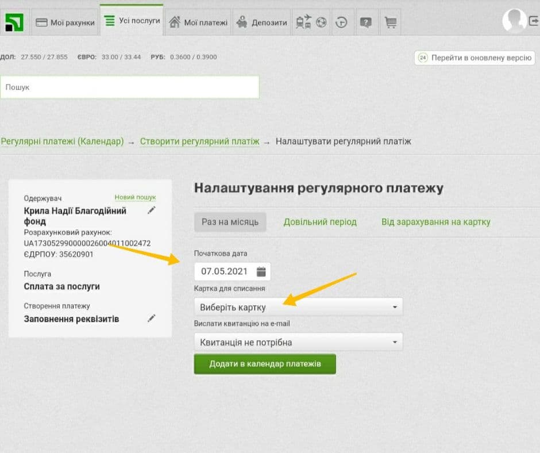
Task: Open the help question mark icon
Action: coord(366,23)
